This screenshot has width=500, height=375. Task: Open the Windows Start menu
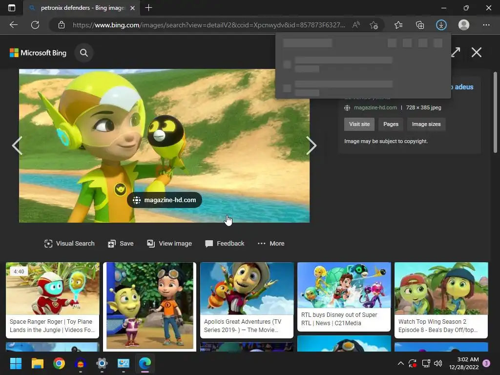tap(16, 363)
